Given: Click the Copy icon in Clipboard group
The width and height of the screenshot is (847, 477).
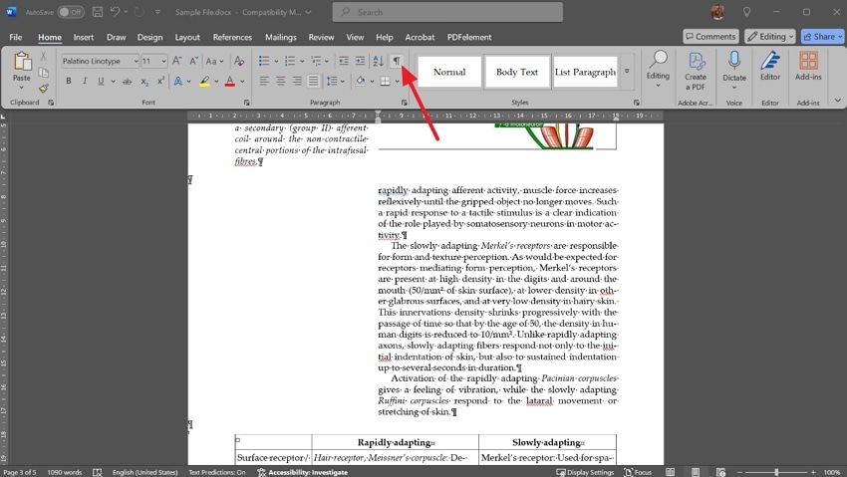Looking at the screenshot, I should pos(43,73).
